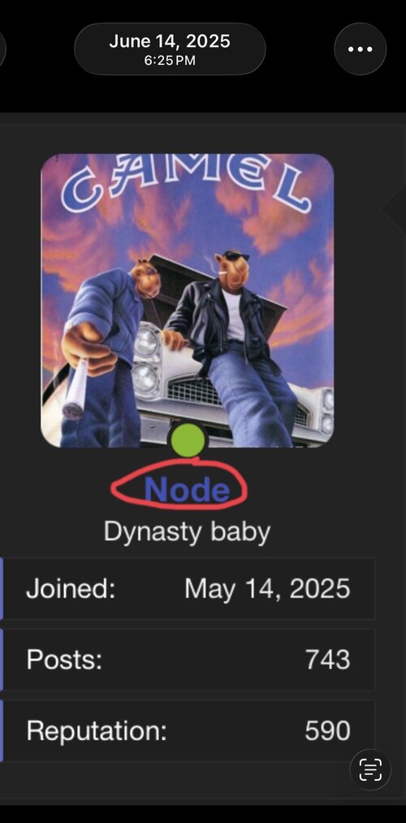The width and height of the screenshot is (406, 823).
Task: Select the Reputation label
Action: (97, 730)
